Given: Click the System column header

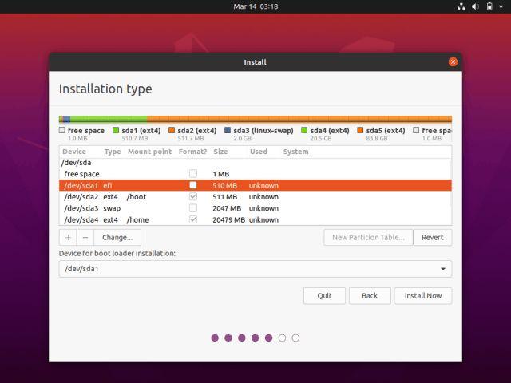Looking at the screenshot, I should click(295, 152).
